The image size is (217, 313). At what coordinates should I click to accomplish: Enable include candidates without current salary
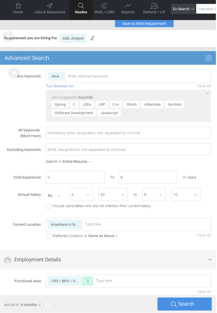[48, 206]
